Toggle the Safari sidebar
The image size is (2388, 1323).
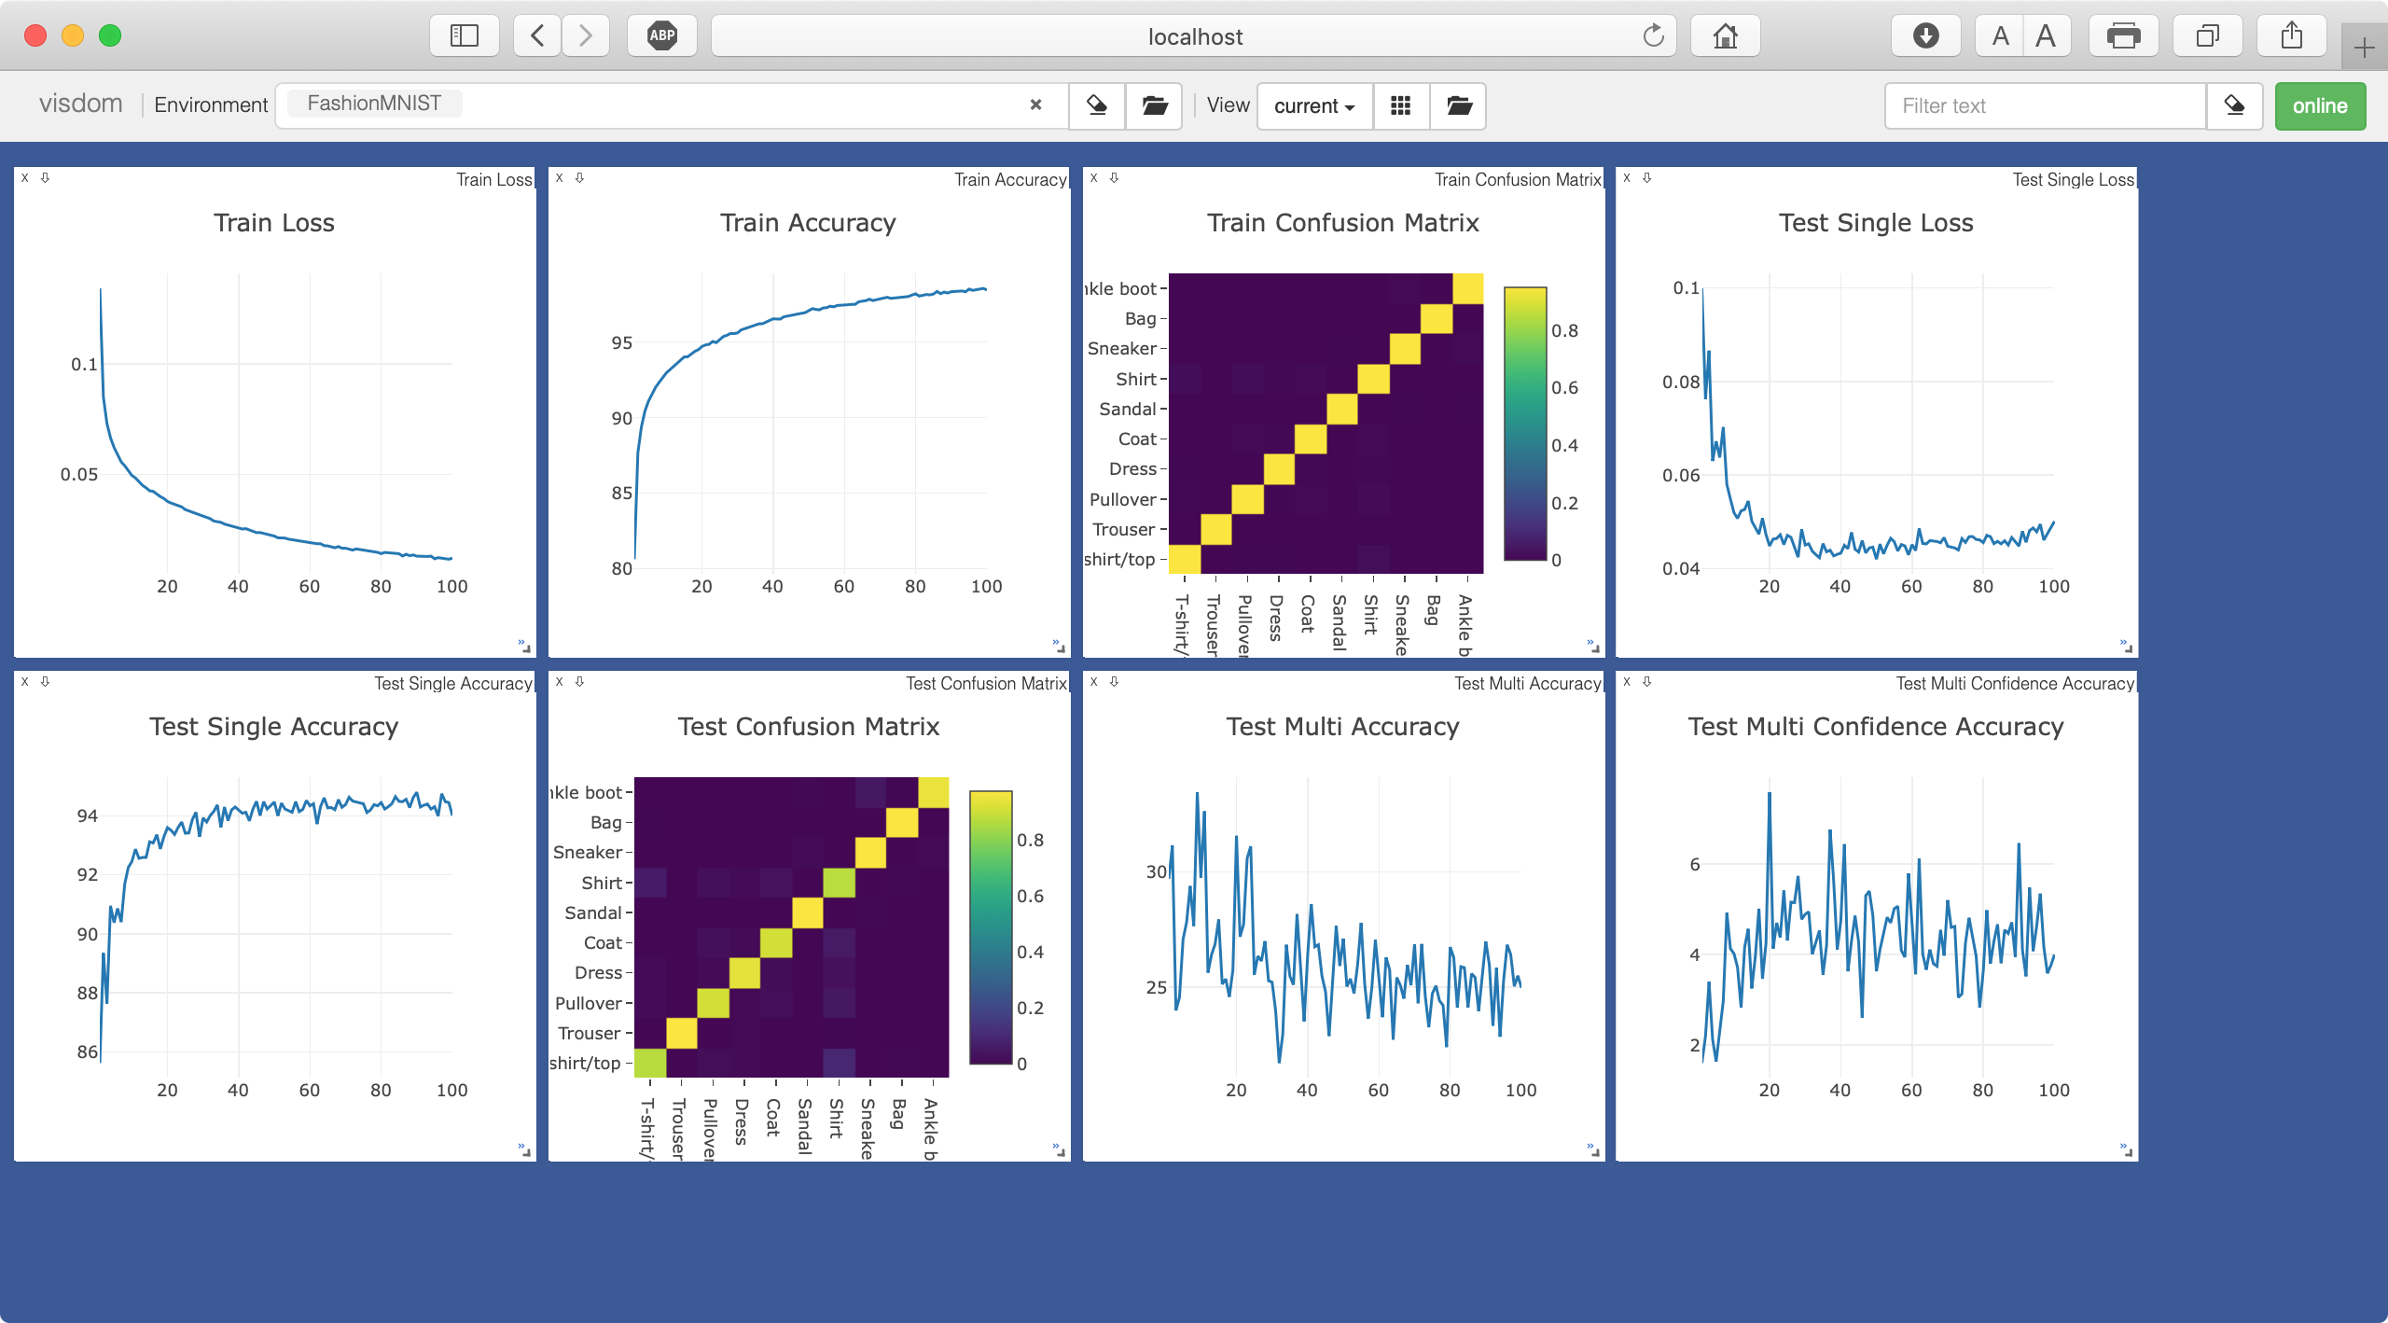pyautogui.click(x=464, y=36)
